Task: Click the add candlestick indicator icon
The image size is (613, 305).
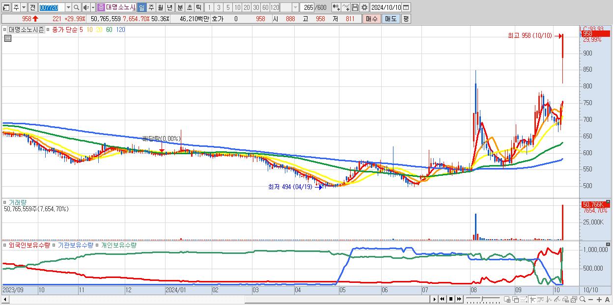Action: tap(336, 7)
